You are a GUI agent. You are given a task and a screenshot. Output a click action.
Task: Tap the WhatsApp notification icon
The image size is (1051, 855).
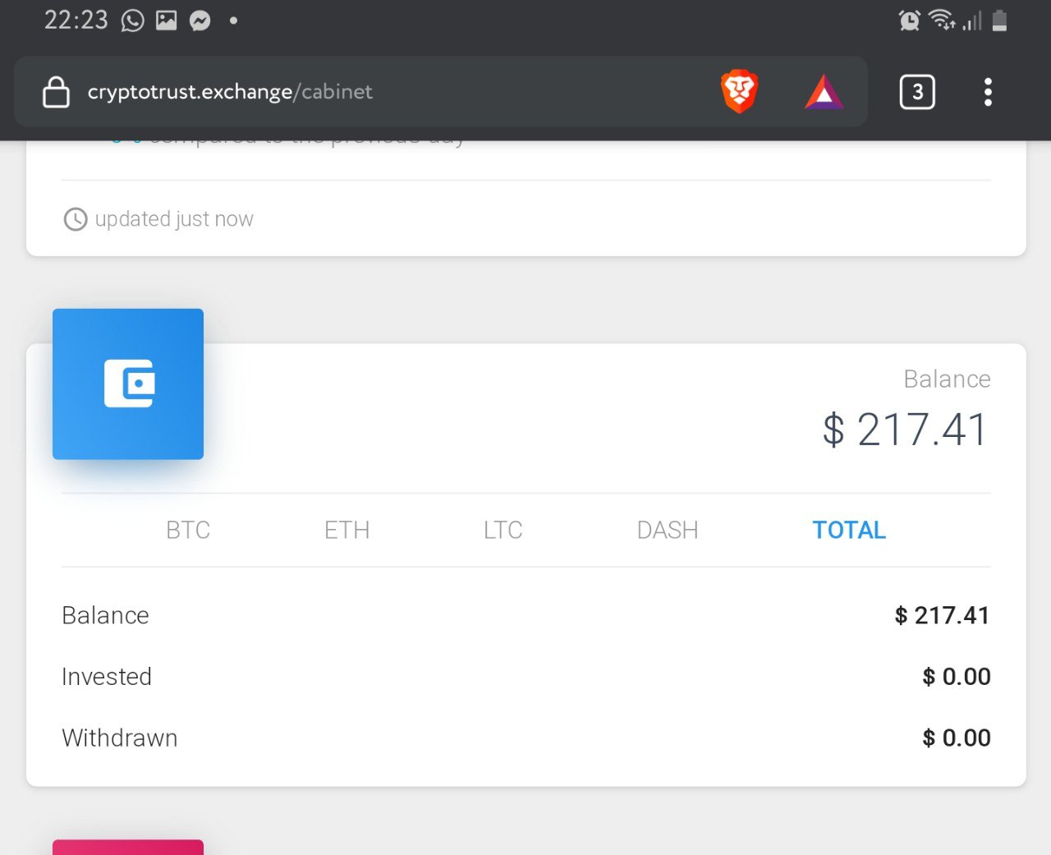coord(132,21)
